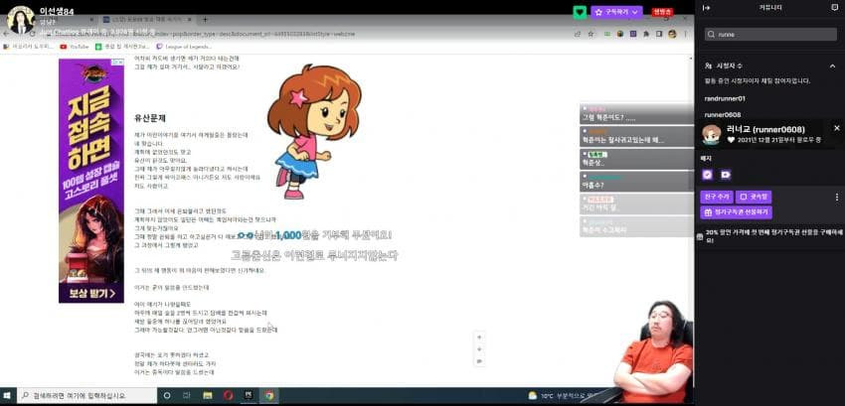Click the browser side panel icon
The width and height of the screenshot is (845, 406).
(x=659, y=34)
